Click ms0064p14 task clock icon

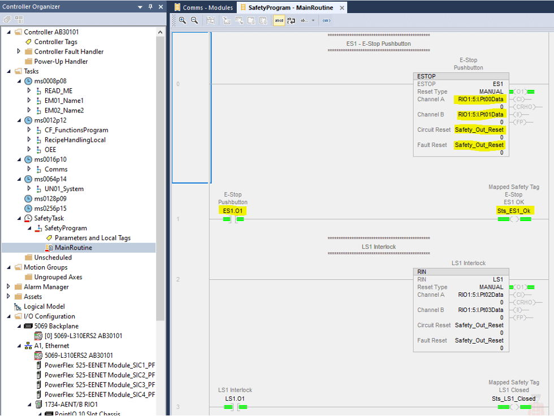[28, 179]
